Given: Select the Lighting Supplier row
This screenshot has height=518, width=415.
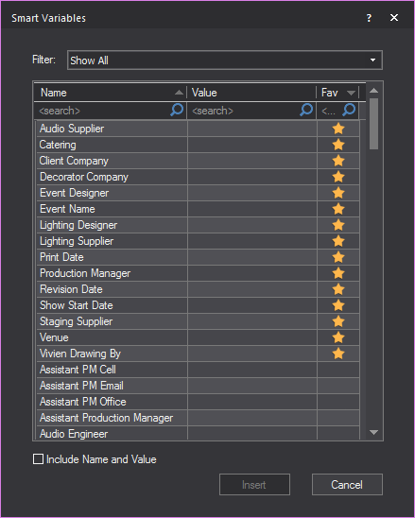Looking at the screenshot, I should 198,241.
